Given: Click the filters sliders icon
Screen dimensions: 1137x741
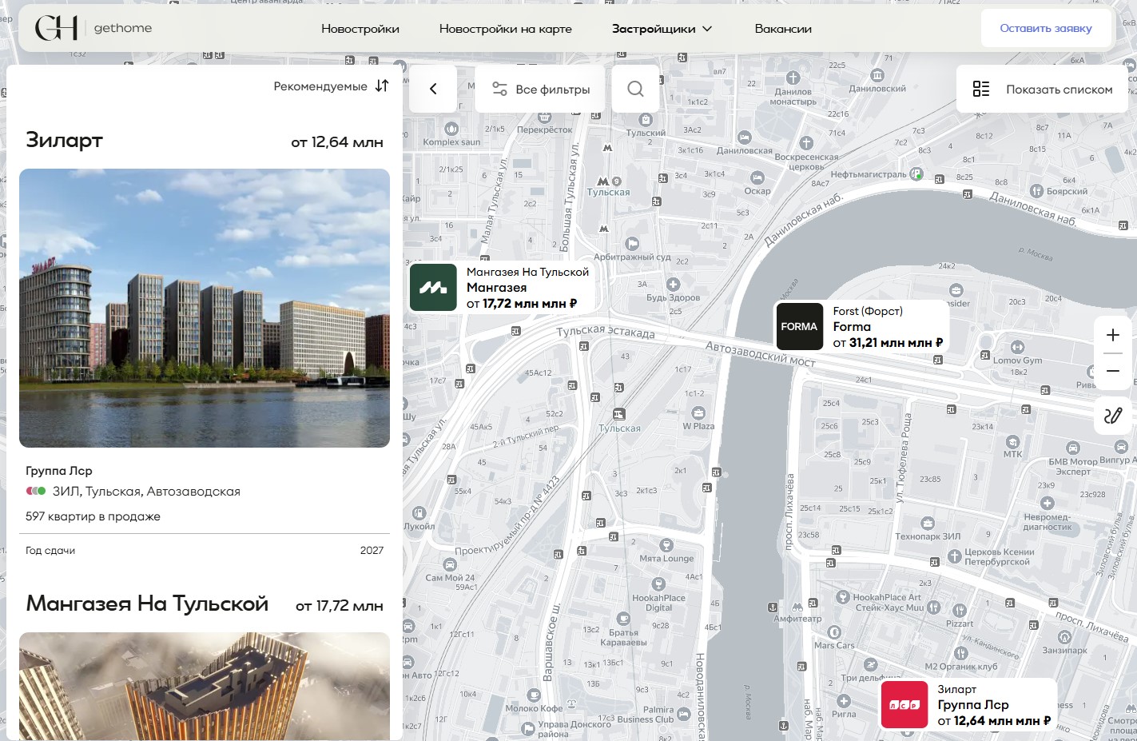Looking at the screenshot, I should 499,89.
